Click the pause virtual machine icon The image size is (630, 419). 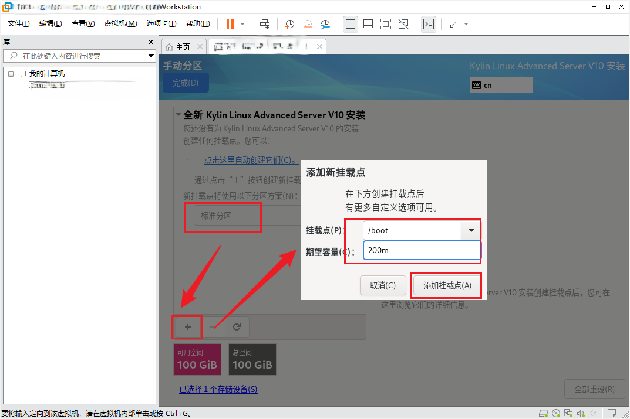[230, 24]
